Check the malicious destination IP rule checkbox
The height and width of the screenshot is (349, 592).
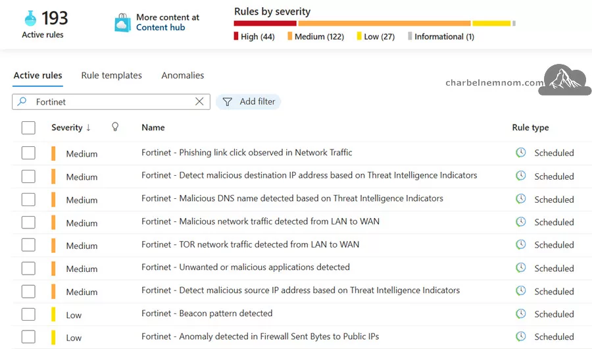28,176
